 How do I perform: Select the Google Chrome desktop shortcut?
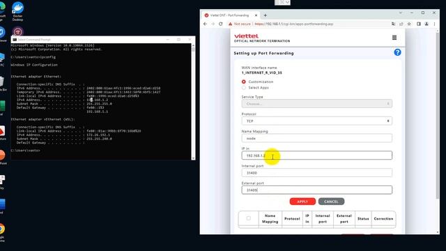click(x=1, y=233)
